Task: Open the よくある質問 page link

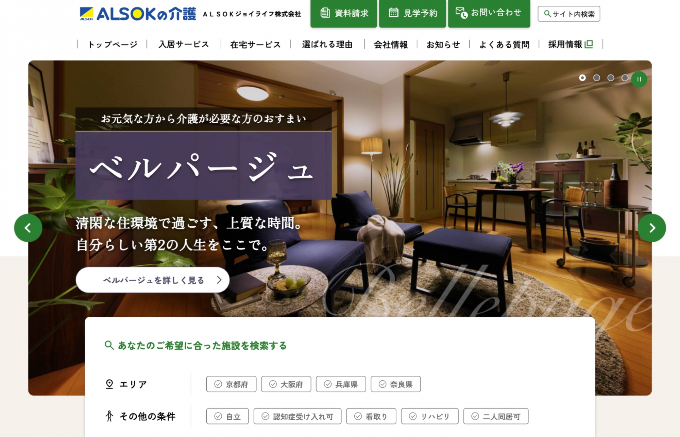Action: coord(504,45)
